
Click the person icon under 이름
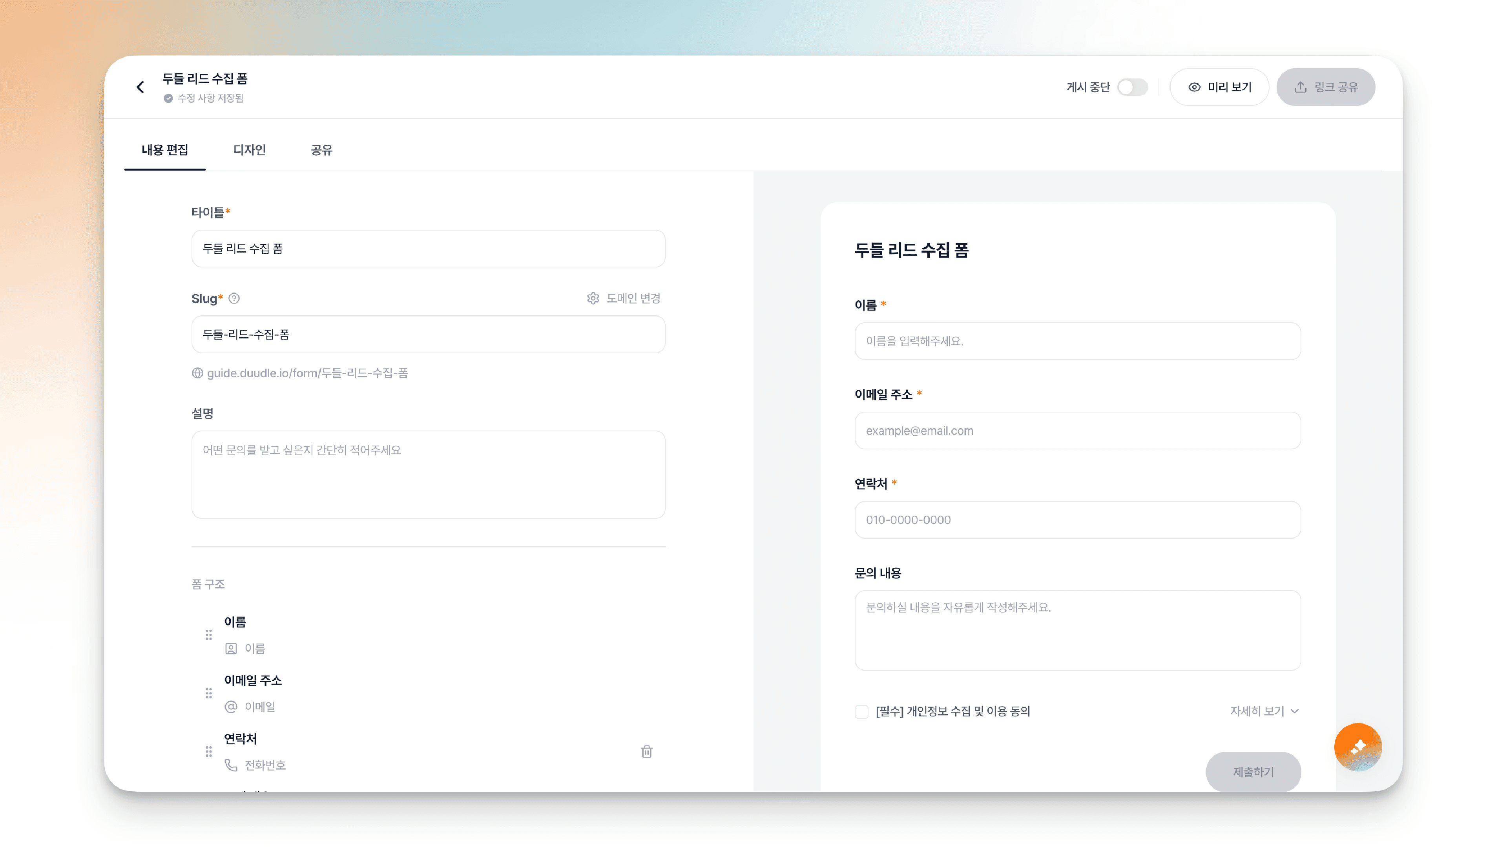pos(231,648)
